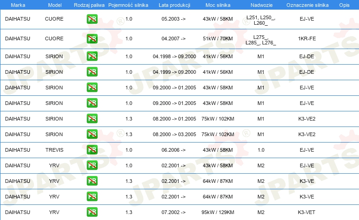The height and width of the screenshot is (220, 359).
Task: Click the Lata produkcji column header
Action: (174, 5)
